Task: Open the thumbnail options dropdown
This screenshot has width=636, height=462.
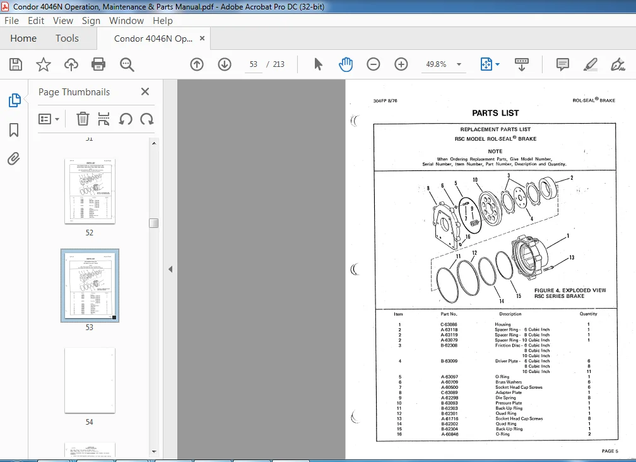Action: coord(49,119)
